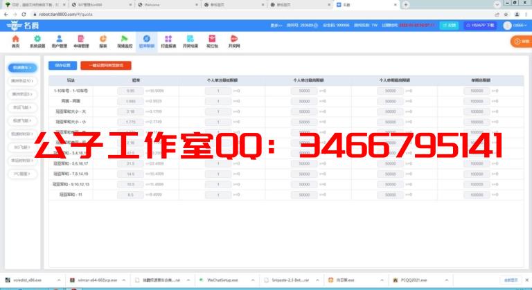Click 全部显示 in downloads bar

coord(511,280)
